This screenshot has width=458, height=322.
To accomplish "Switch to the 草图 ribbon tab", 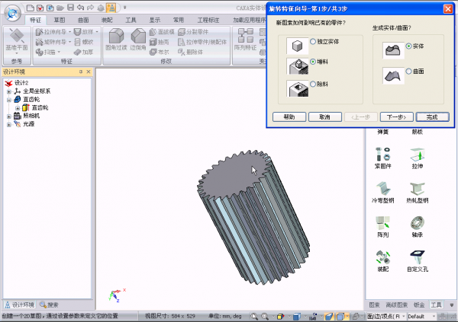I will click(60, 21).
